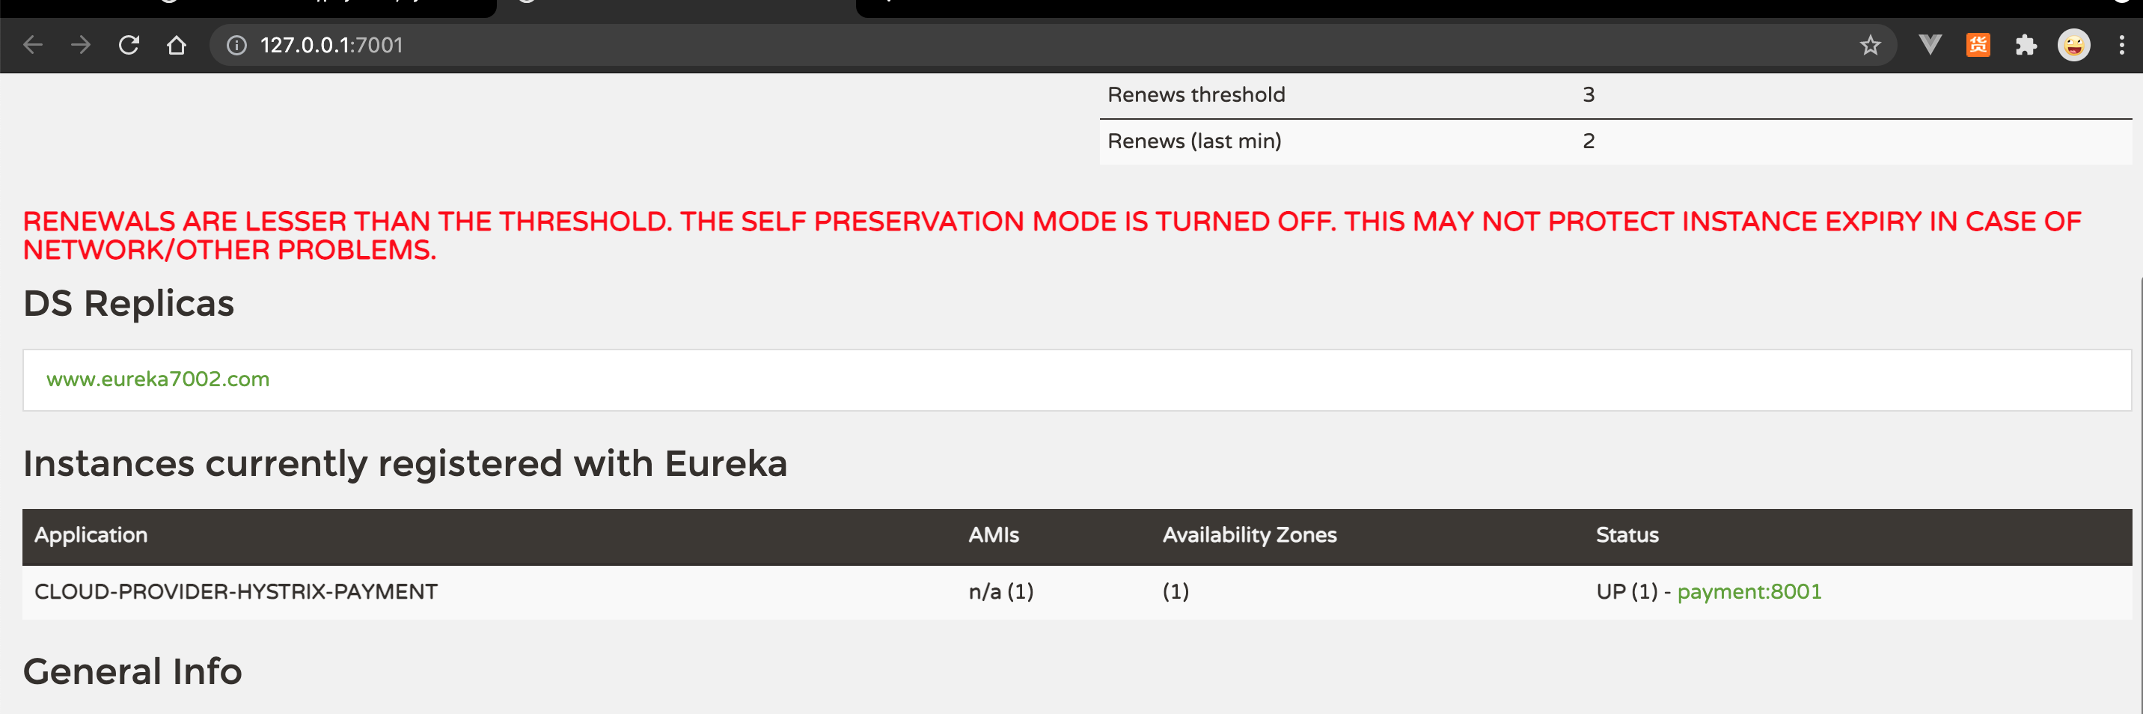Viewport: 2143px width, 714px height.
Task: Click the AMIs column header
Action: pyautogui.click(x=993, y=535)
